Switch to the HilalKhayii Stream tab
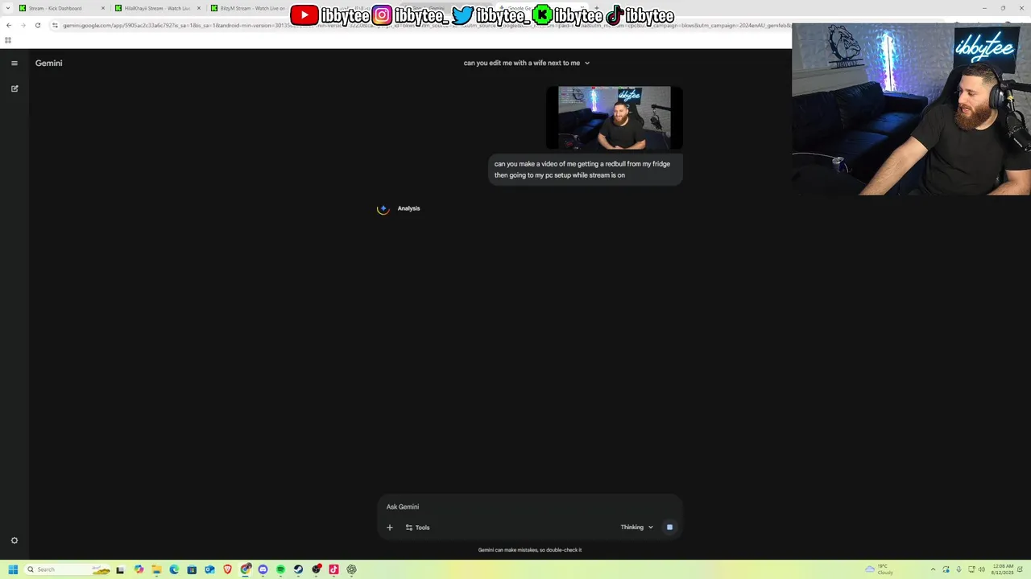Screen dimensions: 1031x579 (x=157, y=8)
